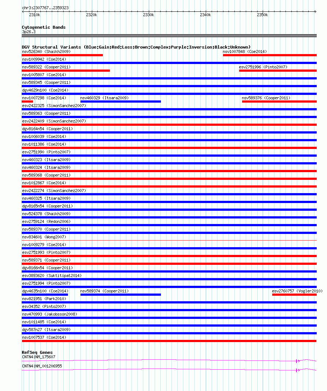Click the red bar under esv2760757
327x391 pixels.
click(x=294, y=295)
